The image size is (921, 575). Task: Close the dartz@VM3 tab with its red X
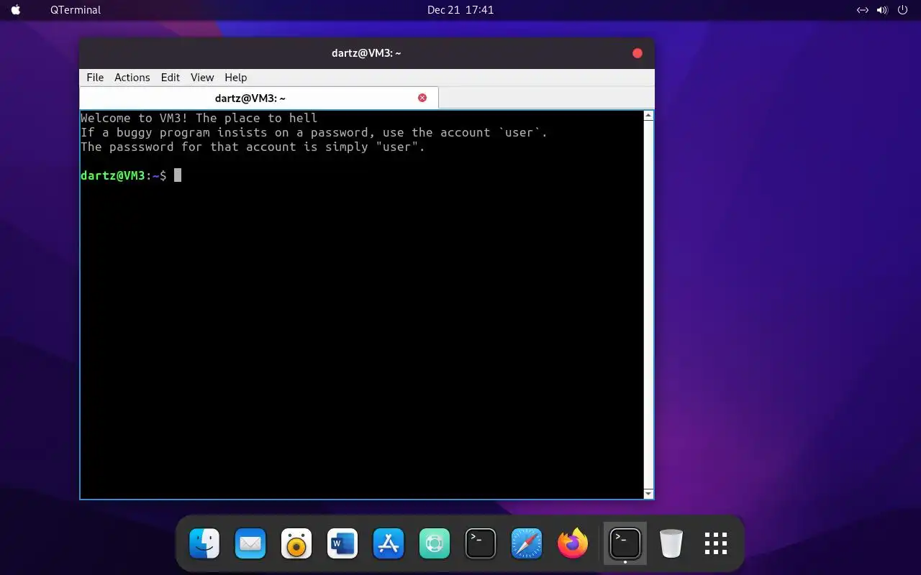tap(422, 98)
